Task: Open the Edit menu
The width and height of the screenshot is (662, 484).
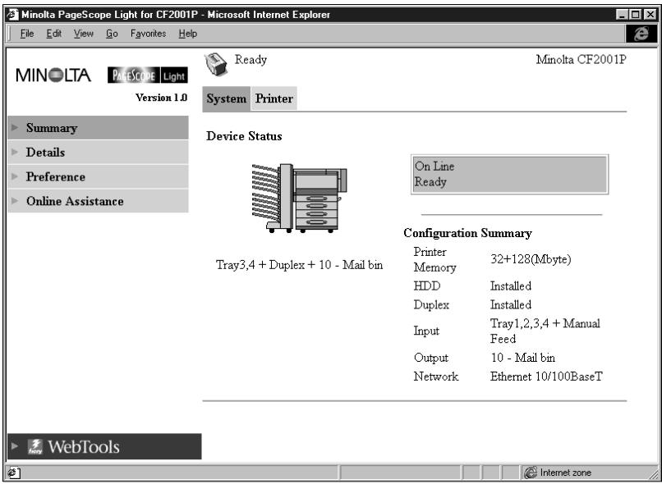Action: coord(53,34)
